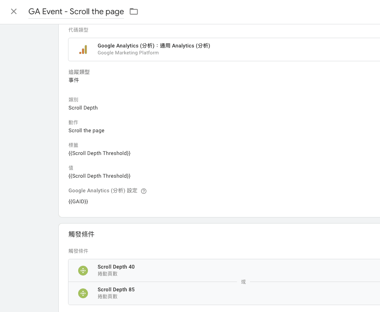Viewport: 380px width, 312px height.
Task: Click the {{Scroll Depth Threshold}} under 值
Action: click(x=99, y=176)
